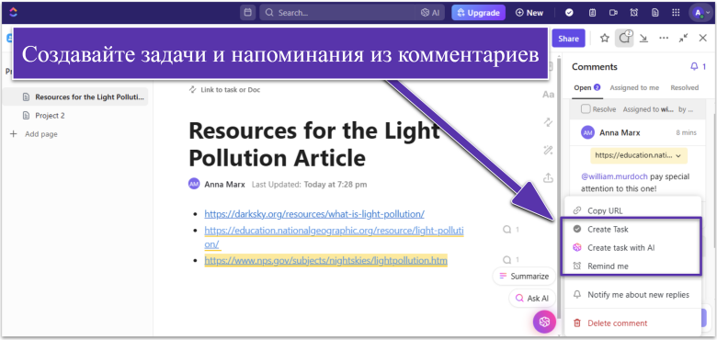Star this doc as favorite
This screenshot has height=340, width=717.
point(605,39)
